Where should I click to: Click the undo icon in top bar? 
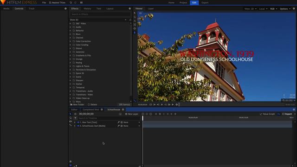(x=71, y=3)
